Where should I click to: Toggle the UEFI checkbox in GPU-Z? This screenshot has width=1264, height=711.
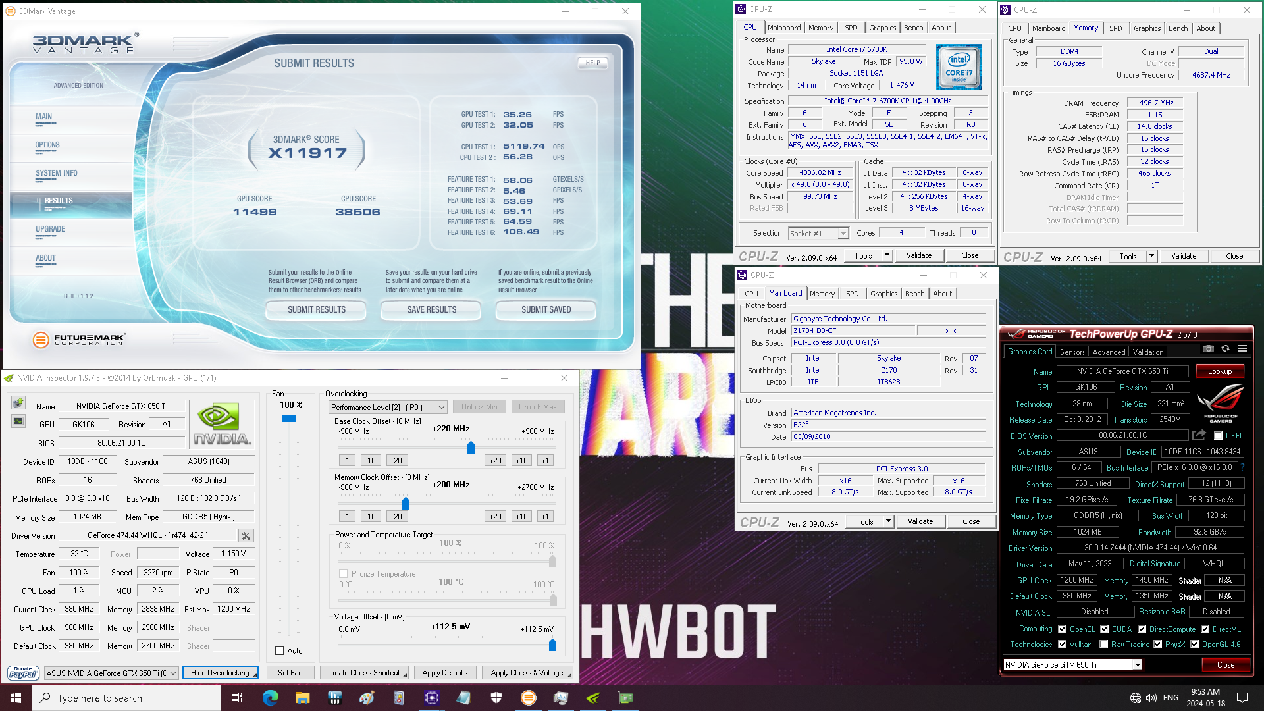[1218, 436]
